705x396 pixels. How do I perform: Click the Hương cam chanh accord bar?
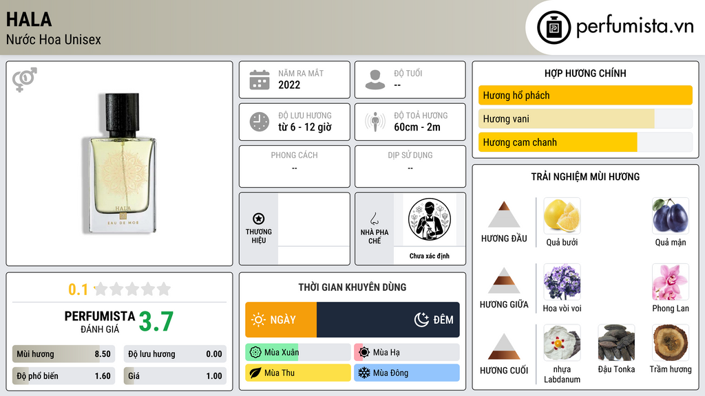(x=585, y=142)
